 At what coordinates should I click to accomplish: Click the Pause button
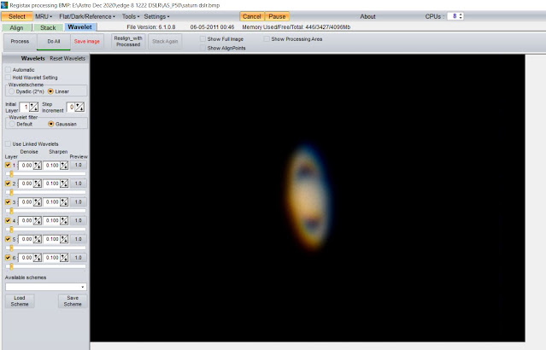(x=277, y=16)
